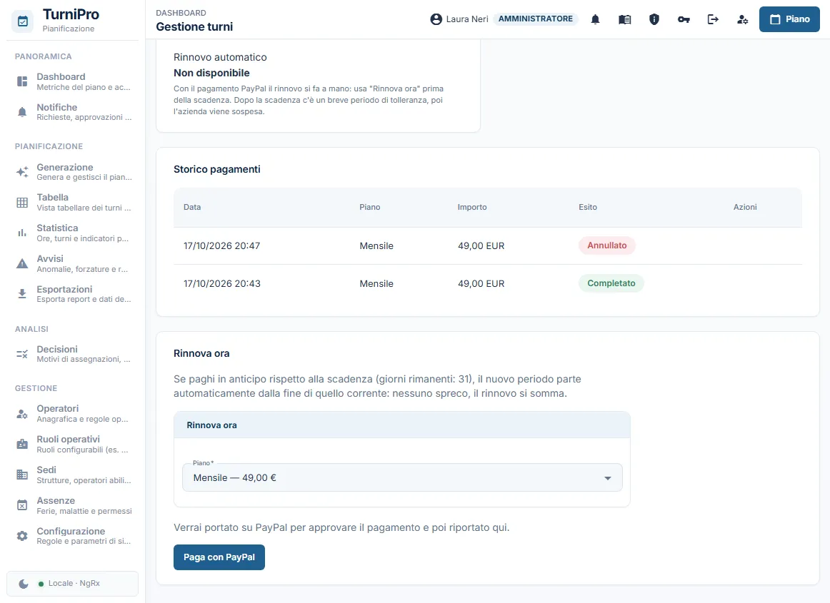Click the Completato status badge

(611, 283)
